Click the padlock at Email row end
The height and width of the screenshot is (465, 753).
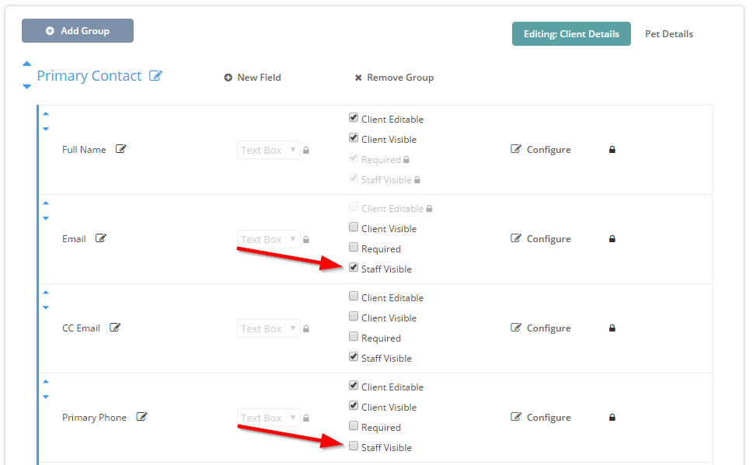(x=612, y=238)
